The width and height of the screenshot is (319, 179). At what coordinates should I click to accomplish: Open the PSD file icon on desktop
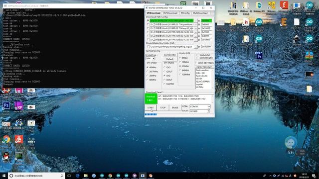pos(259,56)
